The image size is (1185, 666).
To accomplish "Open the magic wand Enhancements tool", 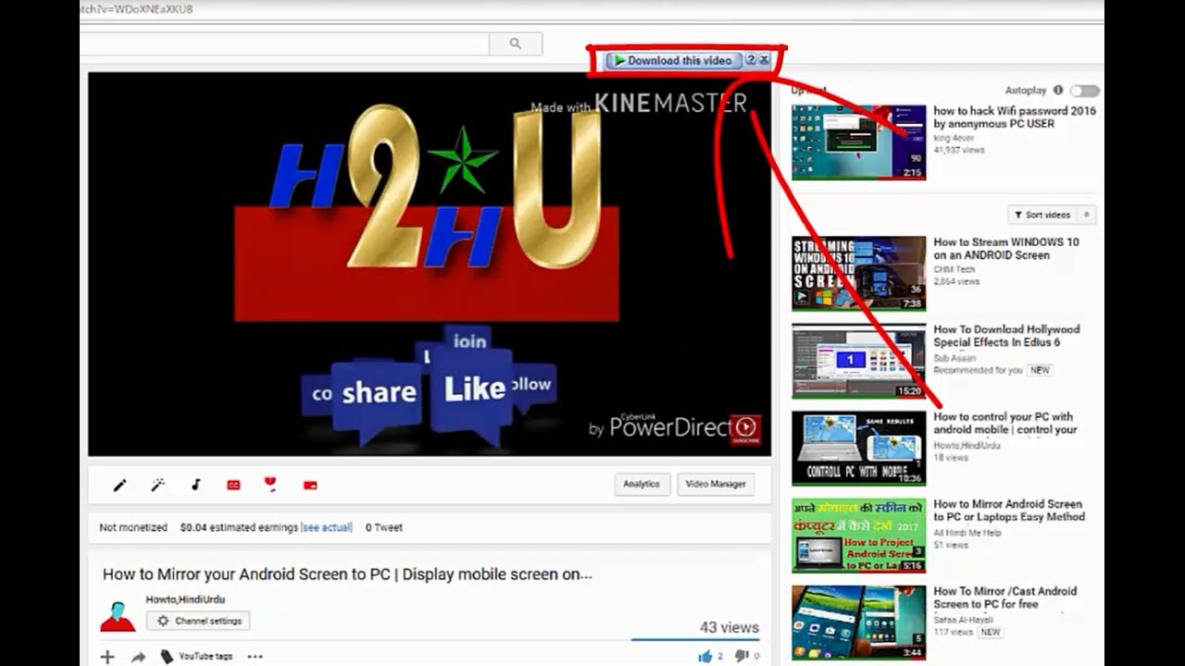I will click(157, 485).
